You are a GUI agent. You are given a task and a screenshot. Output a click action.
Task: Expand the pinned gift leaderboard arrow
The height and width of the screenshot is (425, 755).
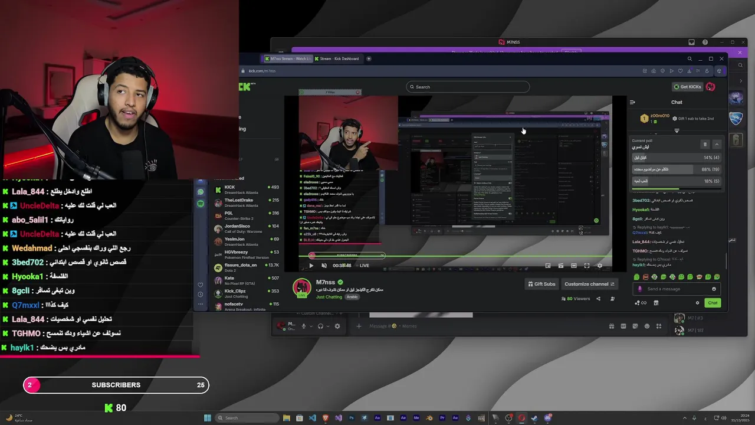677,130
